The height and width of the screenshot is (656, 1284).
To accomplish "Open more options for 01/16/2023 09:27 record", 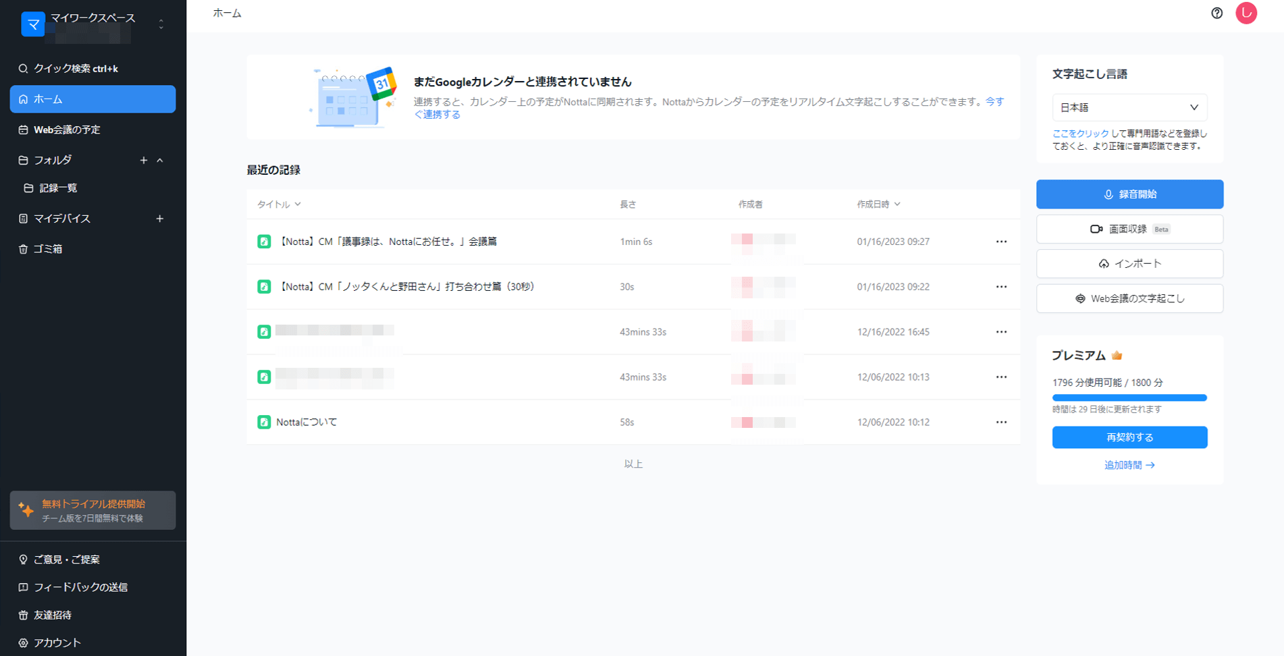I will click(1001, 242).
